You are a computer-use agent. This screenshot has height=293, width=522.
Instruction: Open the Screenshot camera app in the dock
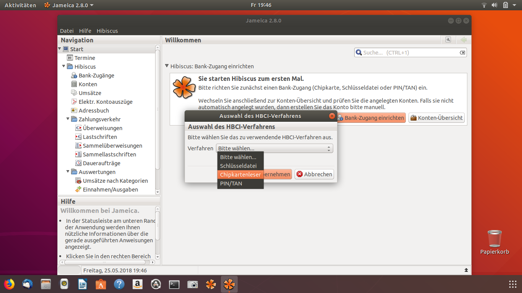coord(193,284)
